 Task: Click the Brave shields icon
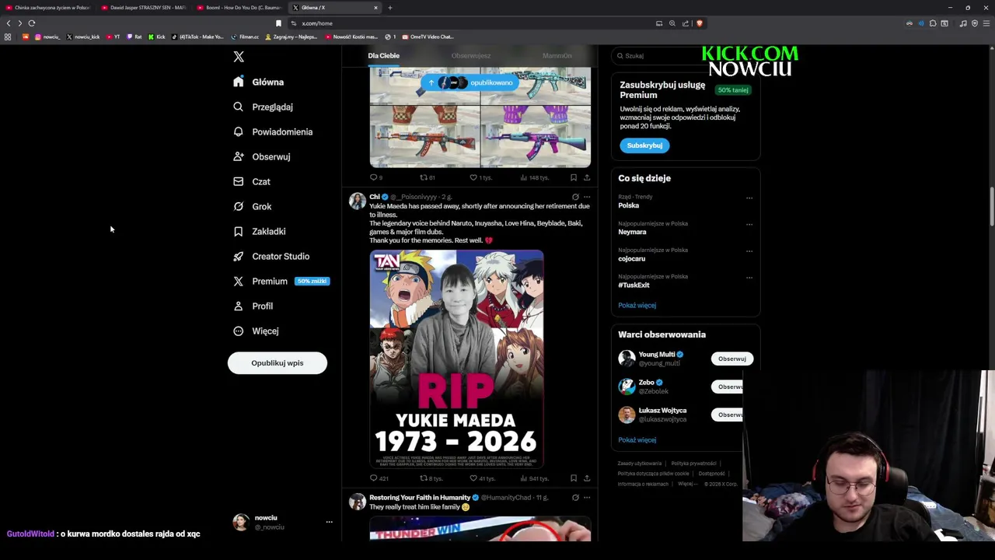click(699, 23)
